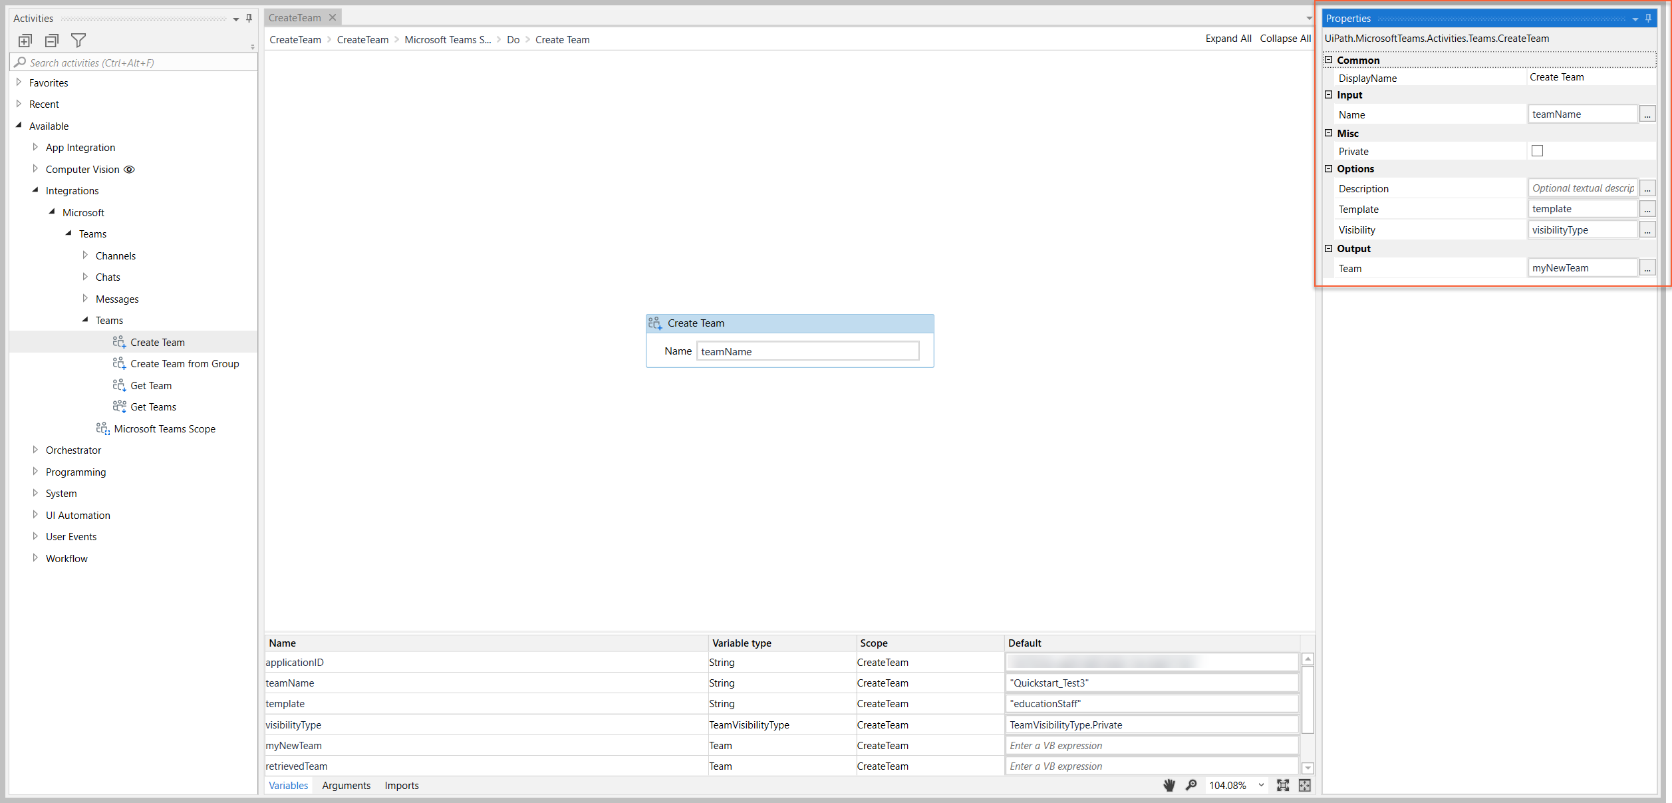Enable the Private checkbox under Misc
The width and height of the screenshot is (1672, 803).
pos(1537,150)
